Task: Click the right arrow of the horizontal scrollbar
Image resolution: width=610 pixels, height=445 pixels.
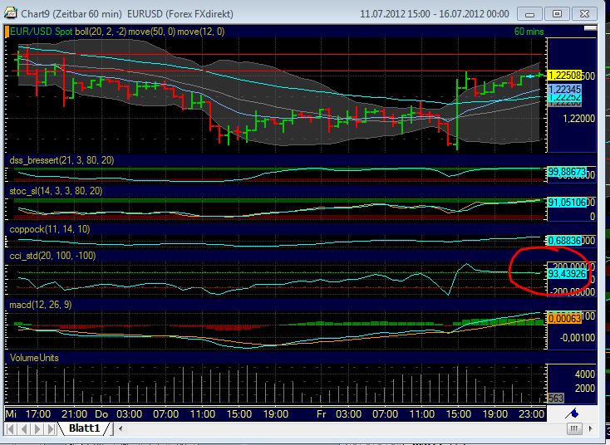Action: coord(591,429)
